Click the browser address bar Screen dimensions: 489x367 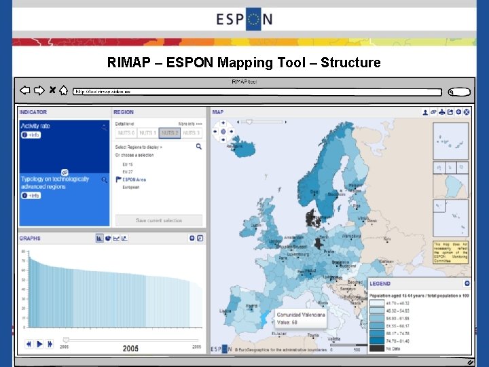(257, 92)
